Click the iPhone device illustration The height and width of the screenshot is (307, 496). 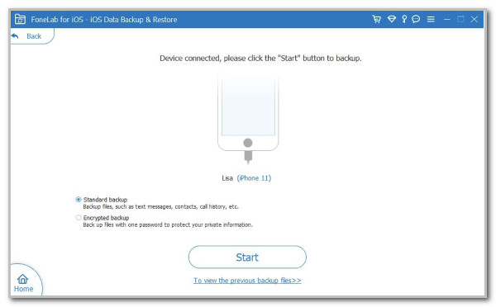point(248,120)
